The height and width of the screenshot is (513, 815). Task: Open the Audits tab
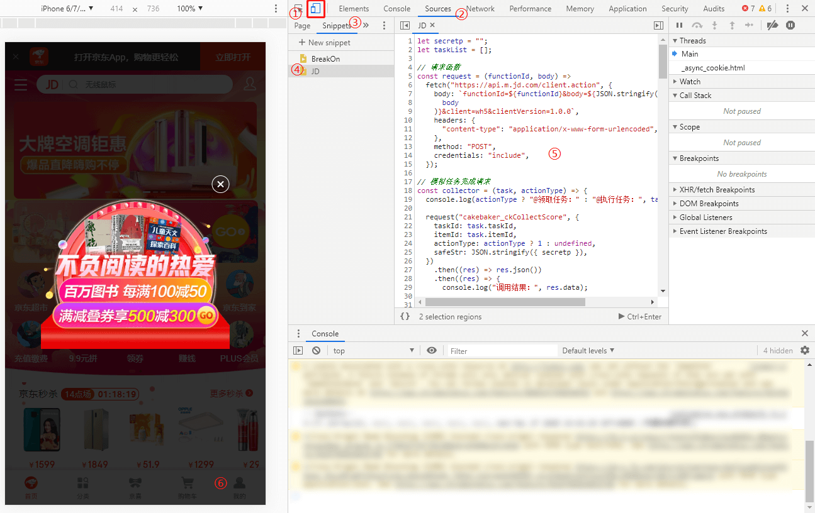click(x=714, y=9)
